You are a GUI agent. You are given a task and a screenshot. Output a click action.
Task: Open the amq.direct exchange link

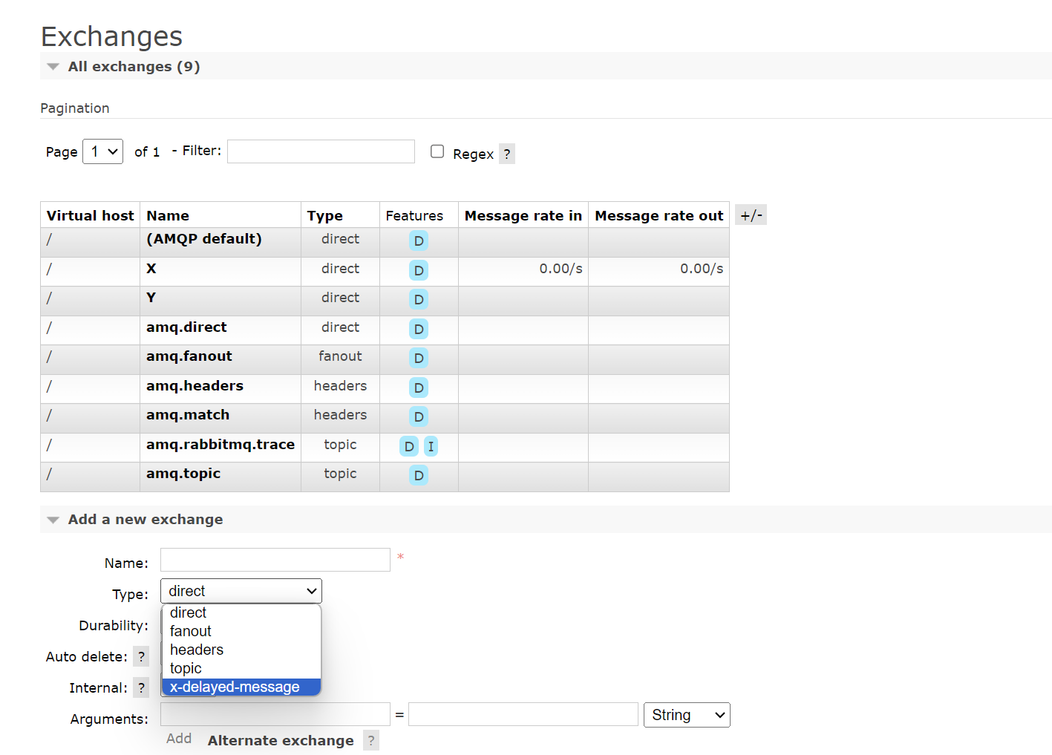(186, 327)
